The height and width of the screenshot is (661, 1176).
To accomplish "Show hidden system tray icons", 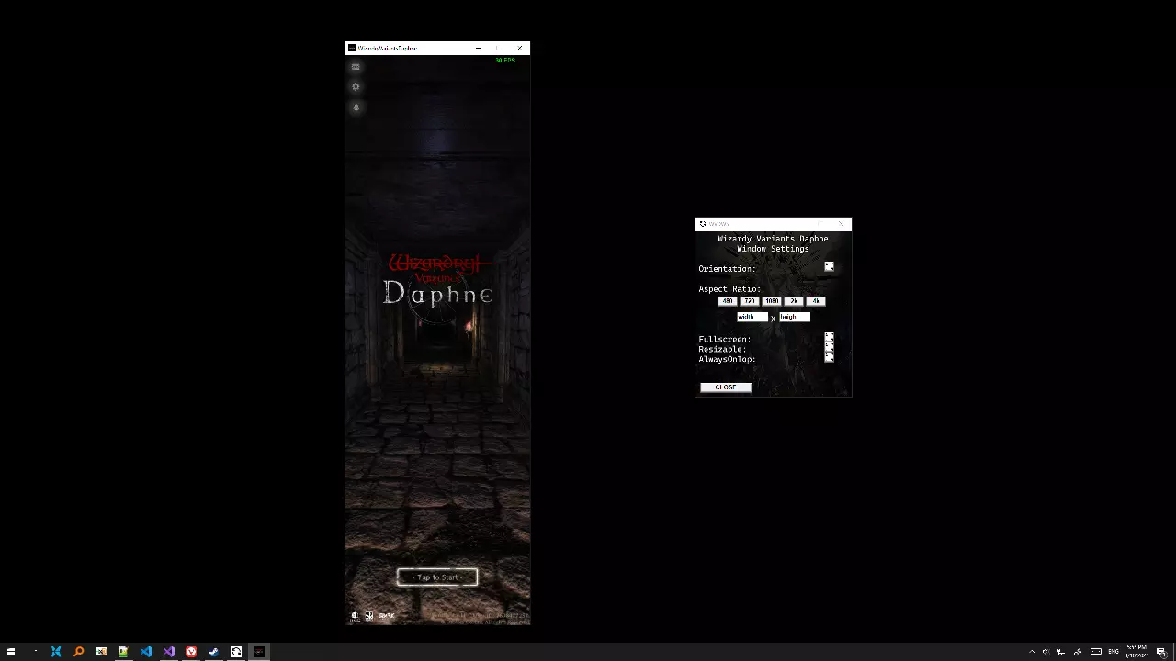I will click(1032, 652).
